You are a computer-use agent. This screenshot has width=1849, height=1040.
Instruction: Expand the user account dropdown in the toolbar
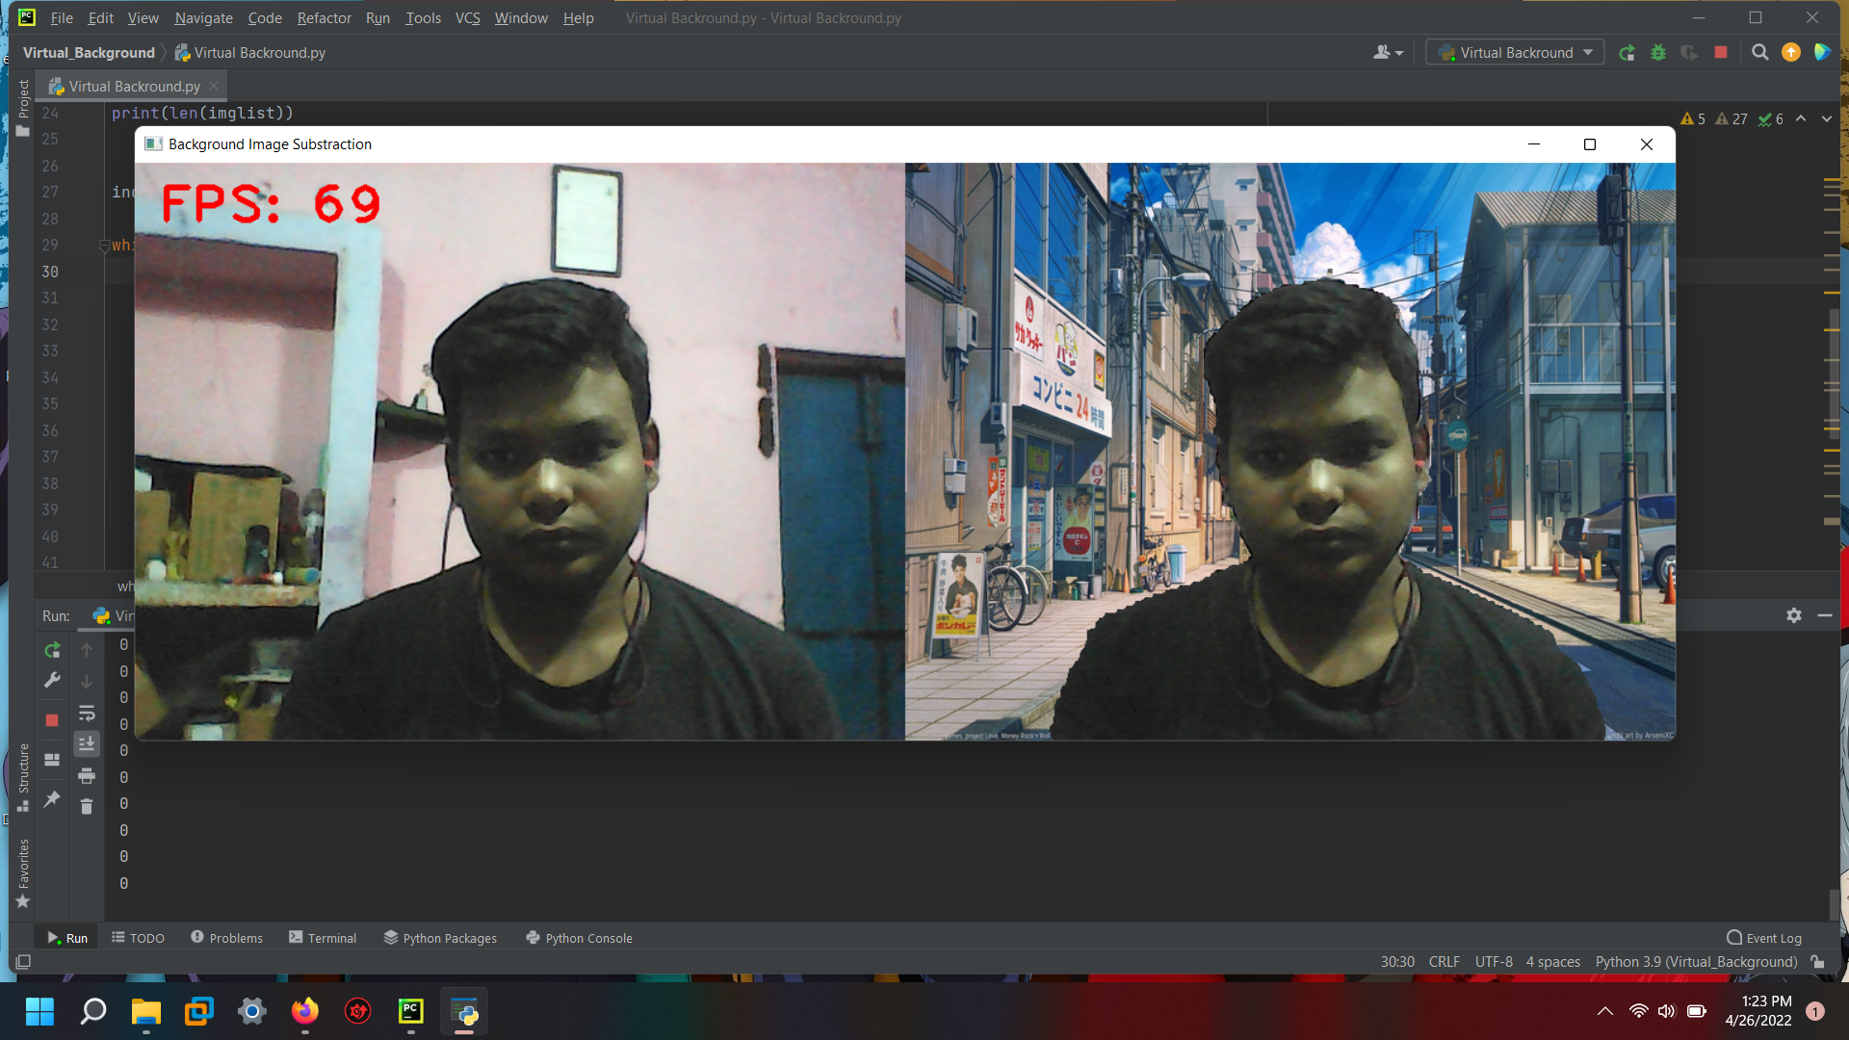[x=1387, y=53]
